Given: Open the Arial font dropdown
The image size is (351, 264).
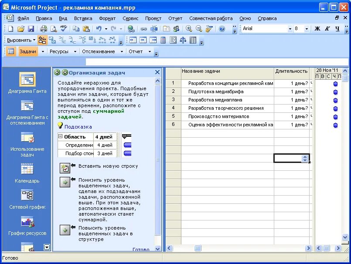Looking at the screenshot, I should 290,29.
